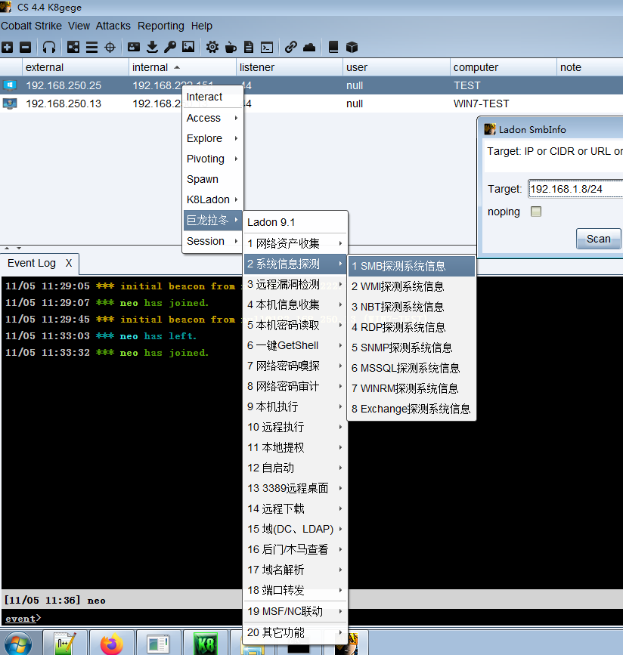623x655 pixels.
Task: Open the Attacks menu
Action: (113, 26)
